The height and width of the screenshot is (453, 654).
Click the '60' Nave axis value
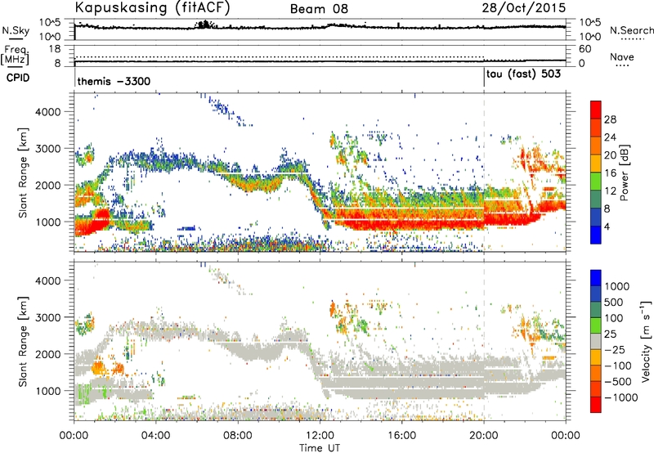point(585,49)
